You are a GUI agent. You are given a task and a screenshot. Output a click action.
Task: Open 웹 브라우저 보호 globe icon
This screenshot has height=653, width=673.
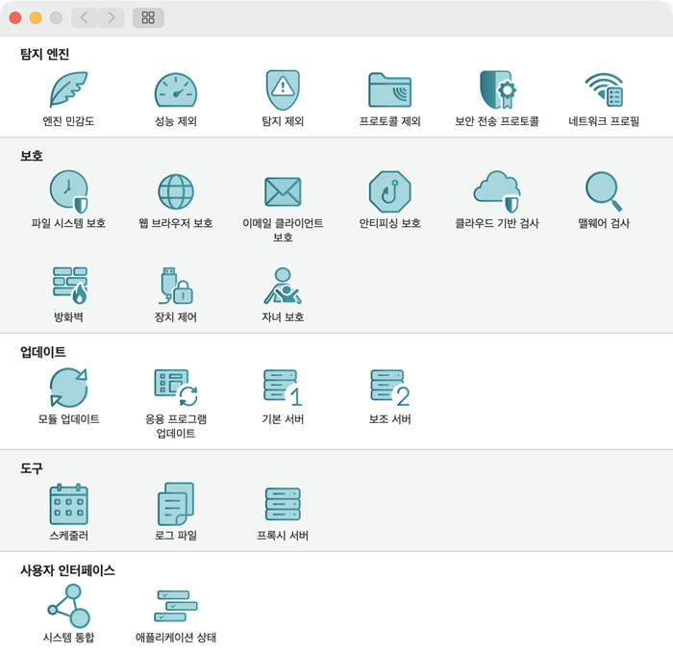click(176, 191)
